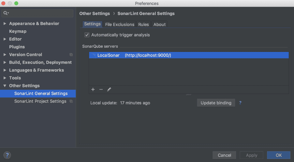Switch to the File Exclusions tab
The width and height of the screenshot is (294, 162).
[x=120, y=24]
